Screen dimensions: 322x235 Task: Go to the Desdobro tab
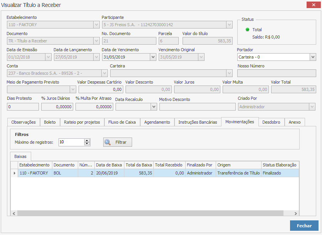[271, 122]
